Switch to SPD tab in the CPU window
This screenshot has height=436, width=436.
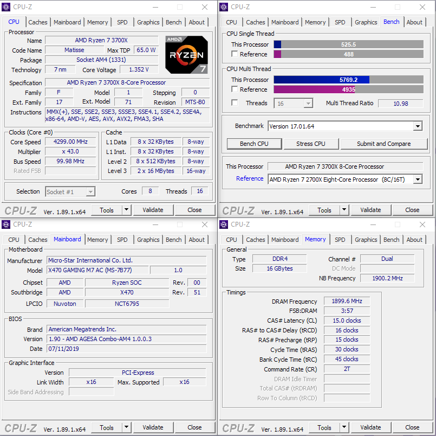pyautogui.click(x=122, y=22)
